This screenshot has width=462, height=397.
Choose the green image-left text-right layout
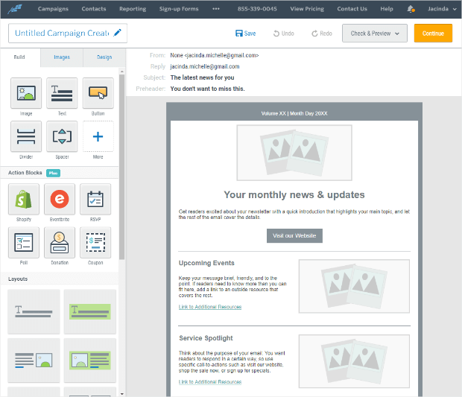(90, 361)
